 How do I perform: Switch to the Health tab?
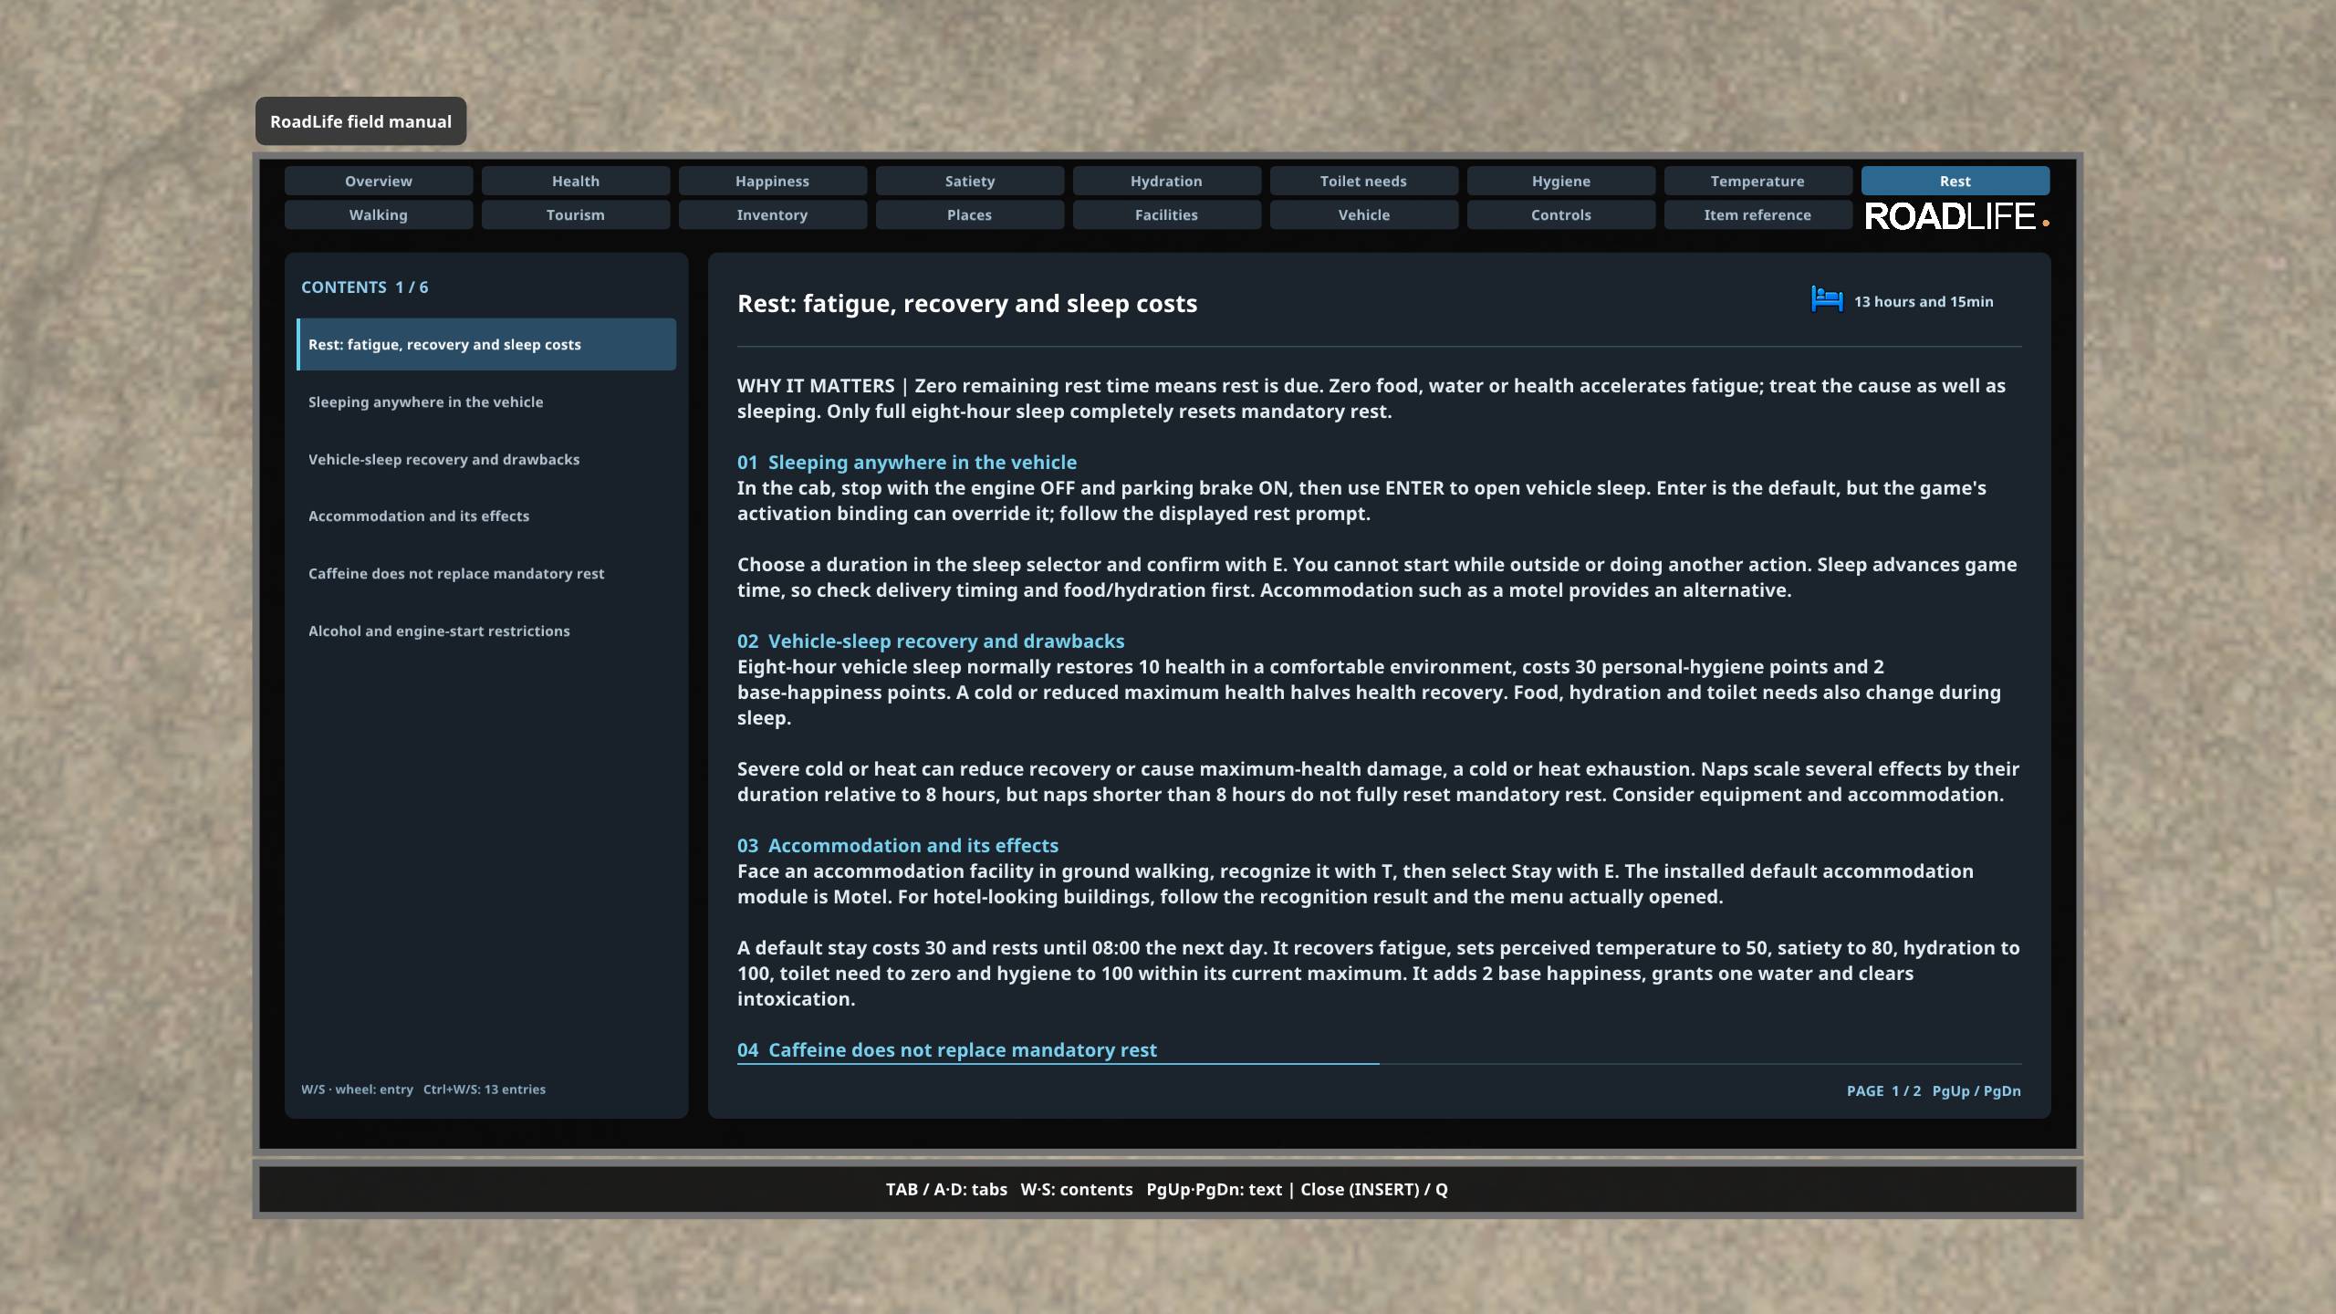click(576, 181)
